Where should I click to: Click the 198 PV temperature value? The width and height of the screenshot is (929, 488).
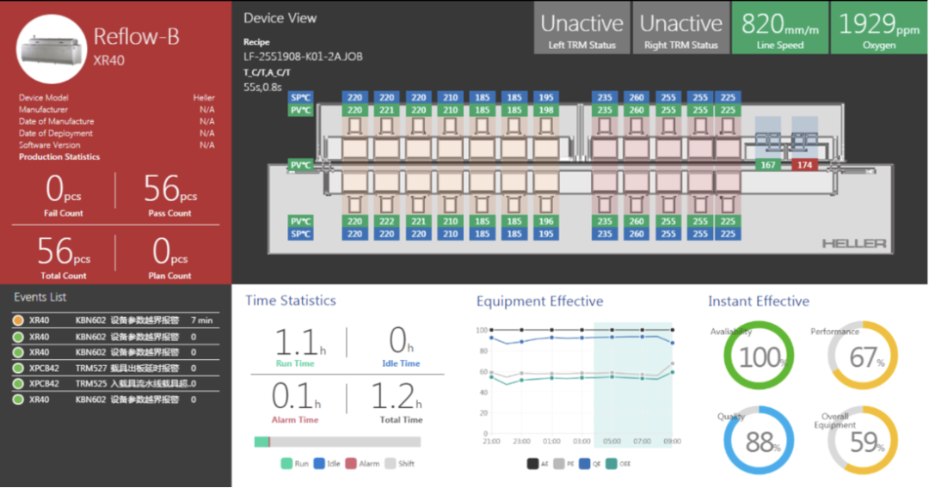click(x=545, y=110)
